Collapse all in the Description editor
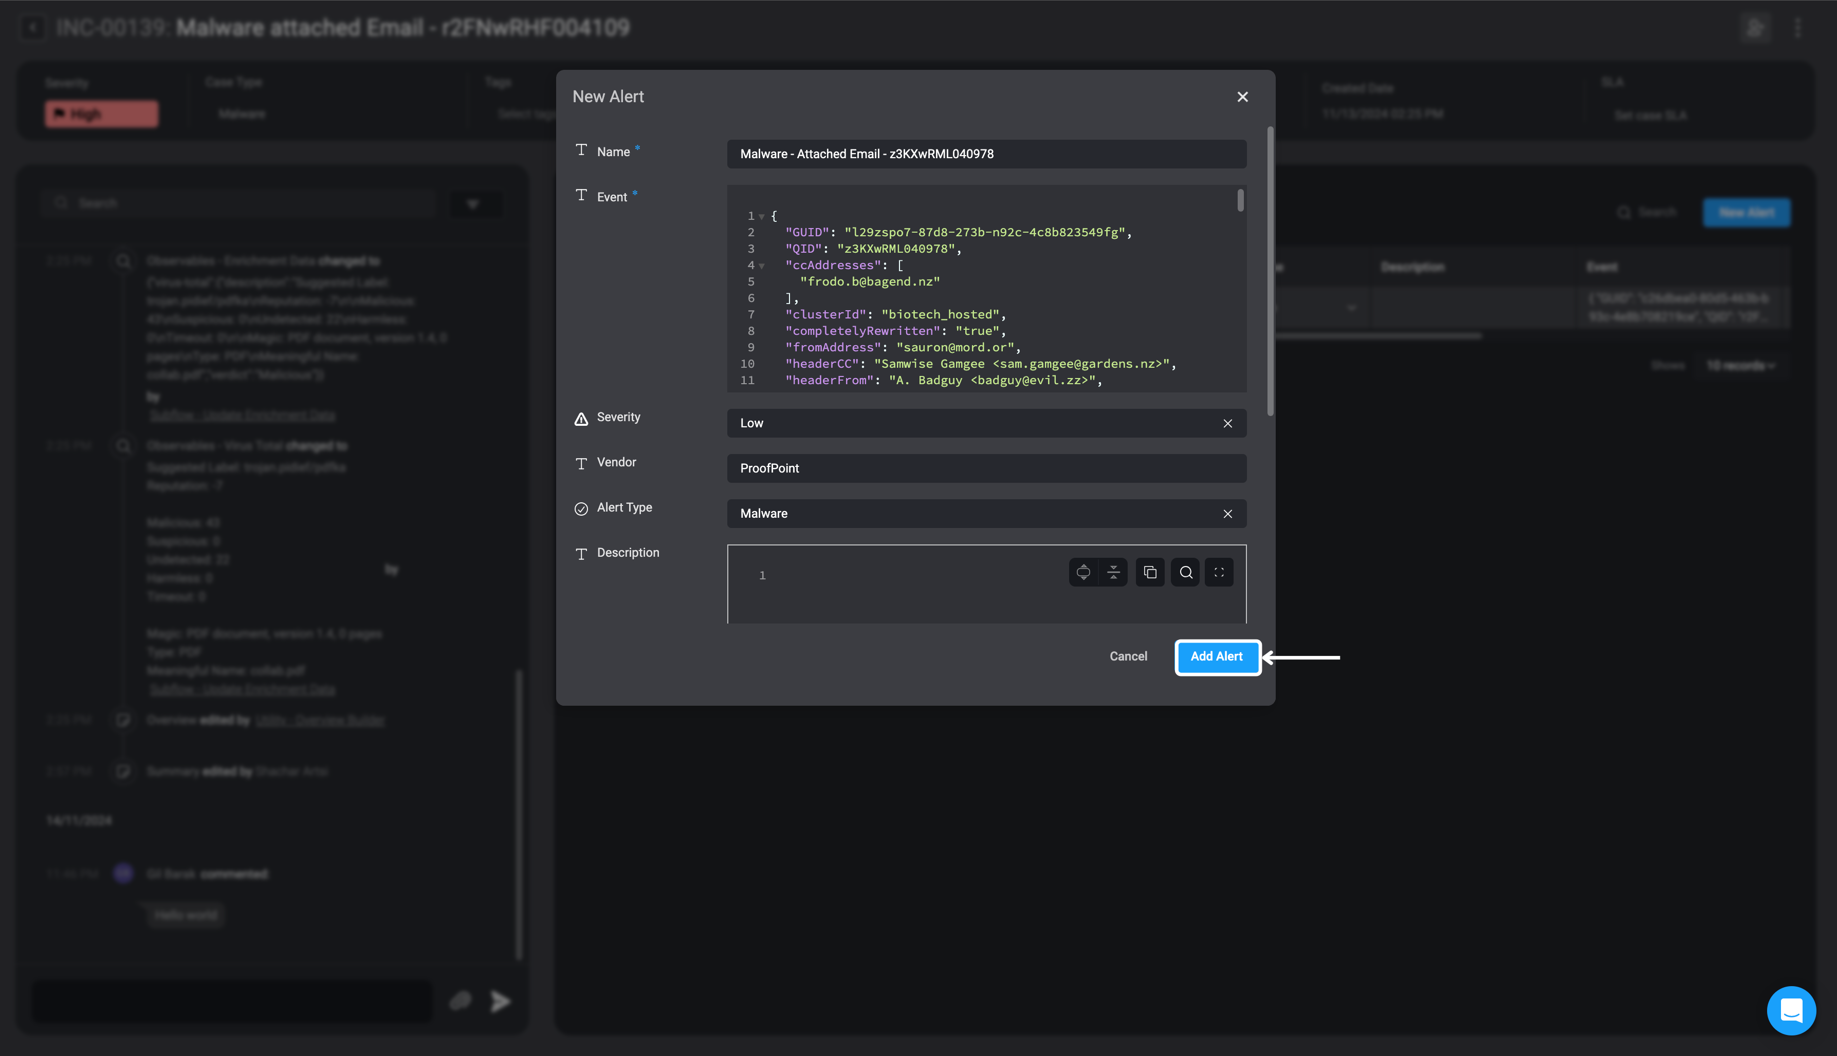The image size is (1837, 1056). coord(1113,572)
